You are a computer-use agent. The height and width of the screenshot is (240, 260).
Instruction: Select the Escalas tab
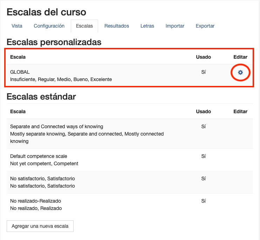click(84, 26)
